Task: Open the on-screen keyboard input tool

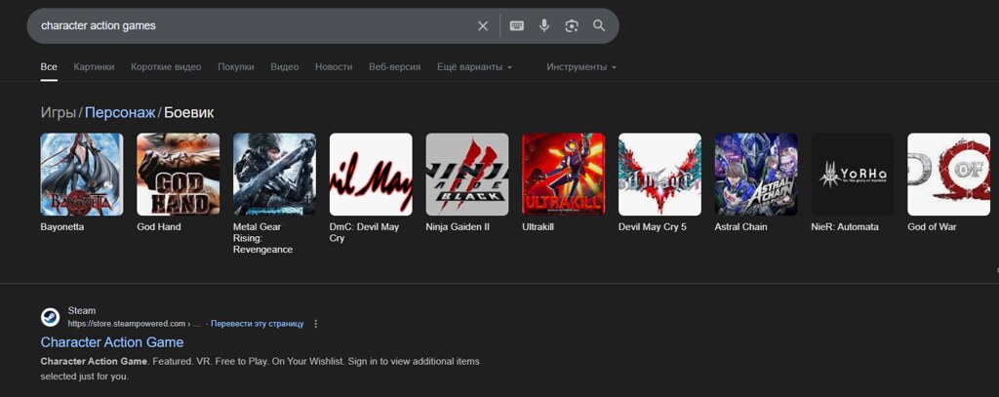Action: click(517, 26)
